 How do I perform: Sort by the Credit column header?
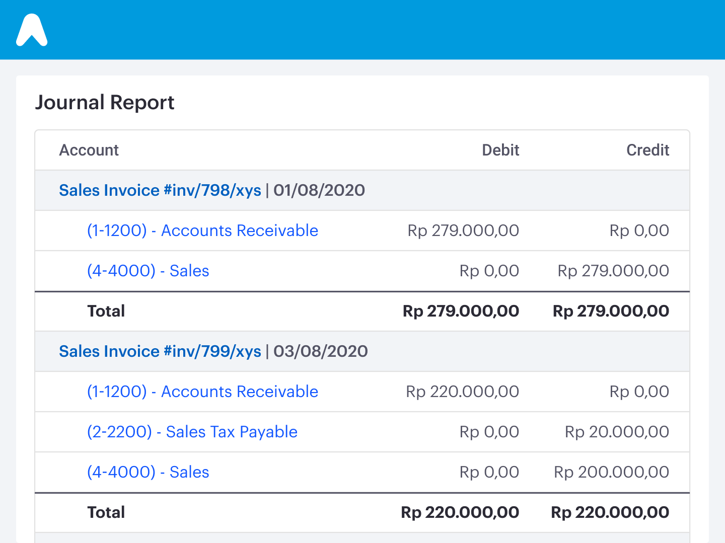pyautogui.click(x=647, y=150)
